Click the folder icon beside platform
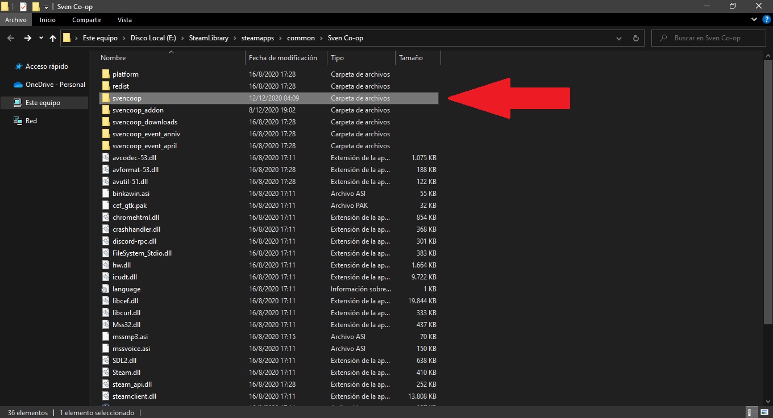 [105, 74]
